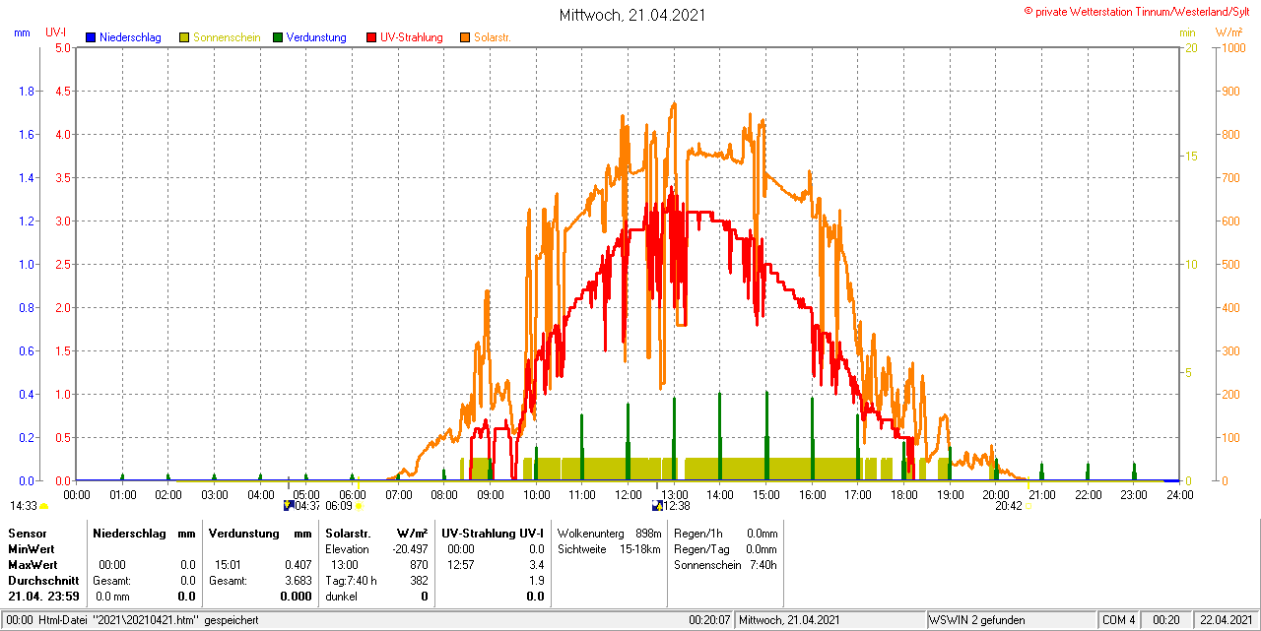Click the red 'UV-I' axis unit label
Image resolution: width=1261 pixels, height=631 pixels.
click(x=56, y=32)
